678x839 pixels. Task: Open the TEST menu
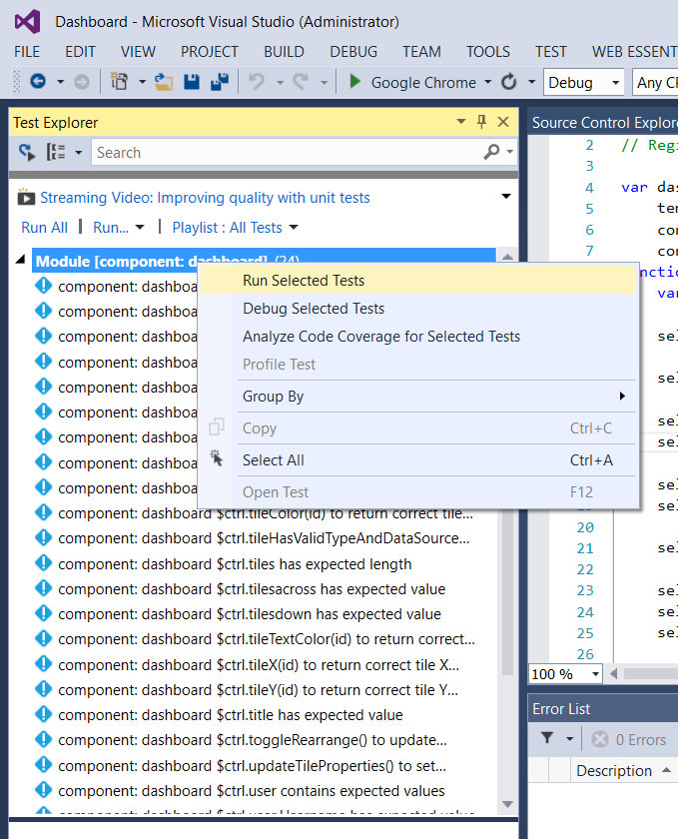549,52
